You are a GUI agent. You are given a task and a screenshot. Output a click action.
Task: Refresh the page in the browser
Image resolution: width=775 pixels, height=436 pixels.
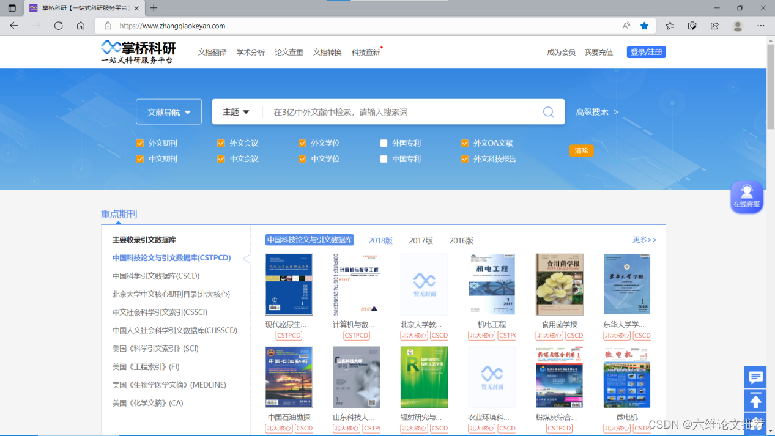[x=58, y=26]
